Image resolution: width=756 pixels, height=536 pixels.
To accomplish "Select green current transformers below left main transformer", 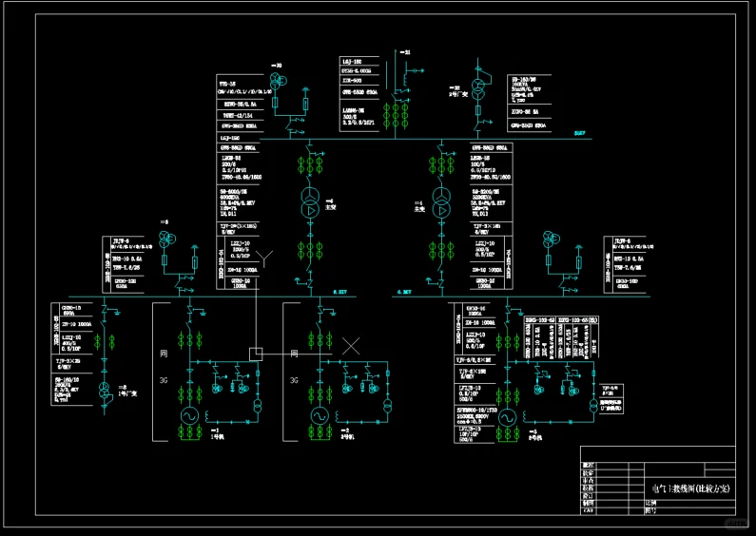I will tap(310, 250).
